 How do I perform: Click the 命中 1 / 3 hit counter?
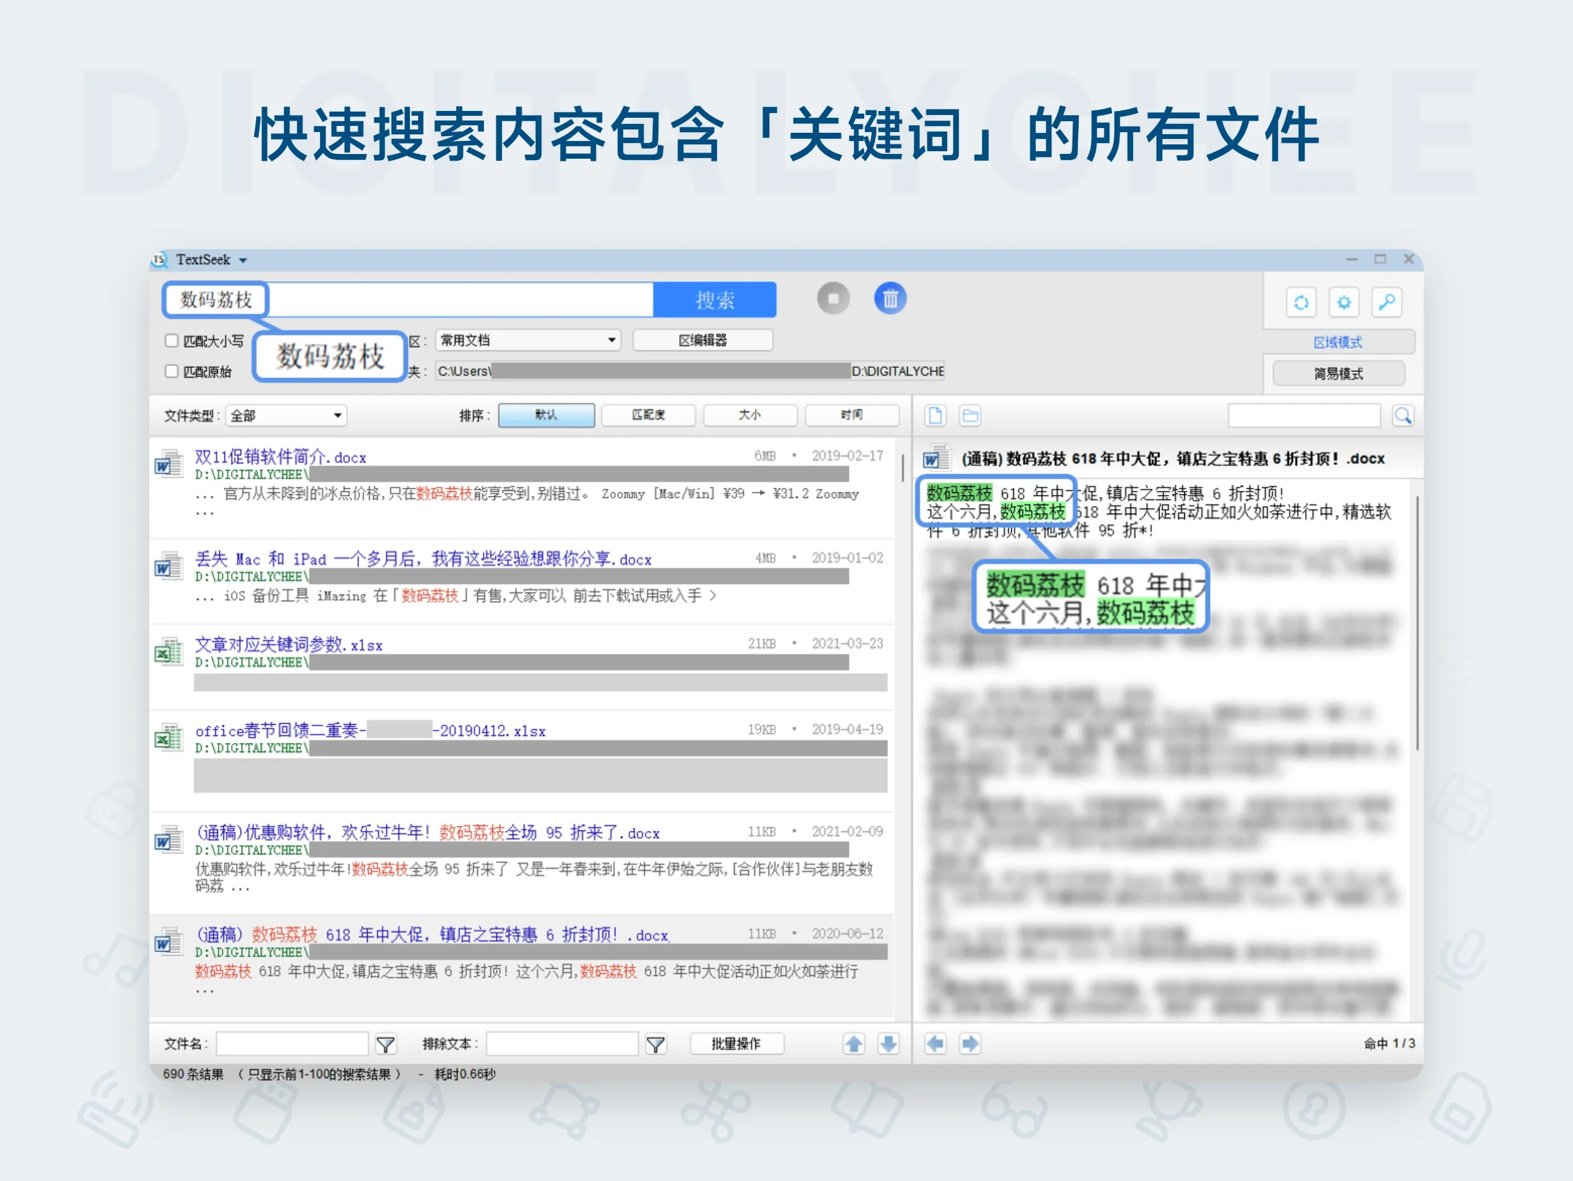pyautogui.click(x=1389, y=1043)
